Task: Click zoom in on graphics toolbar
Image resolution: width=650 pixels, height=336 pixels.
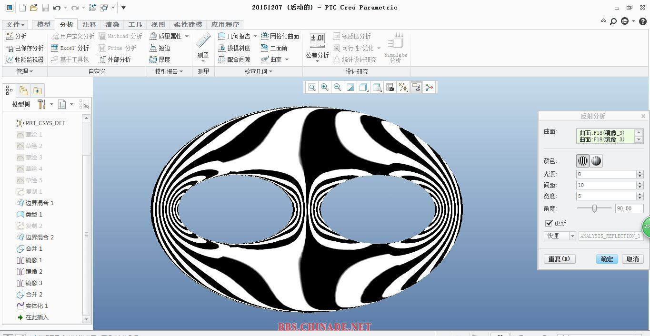Action: click(x=325, y=87)
